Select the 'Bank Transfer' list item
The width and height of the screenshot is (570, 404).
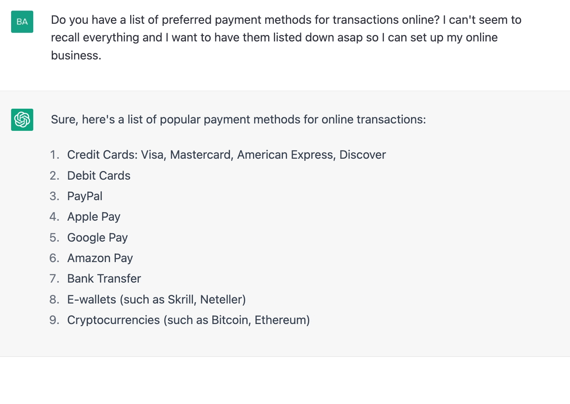click(x=104, y=278)
